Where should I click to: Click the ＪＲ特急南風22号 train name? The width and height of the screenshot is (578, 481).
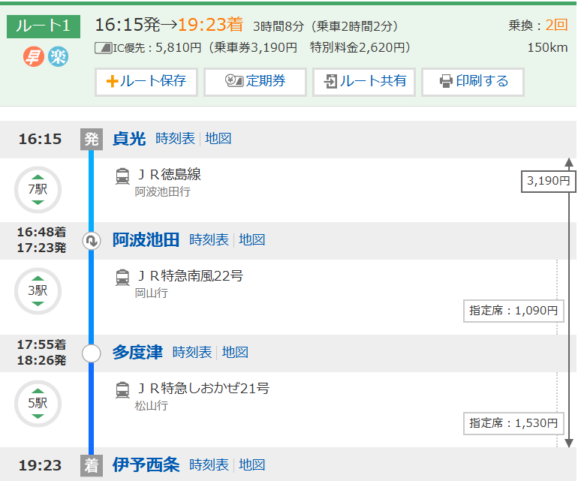pos(190,275)
